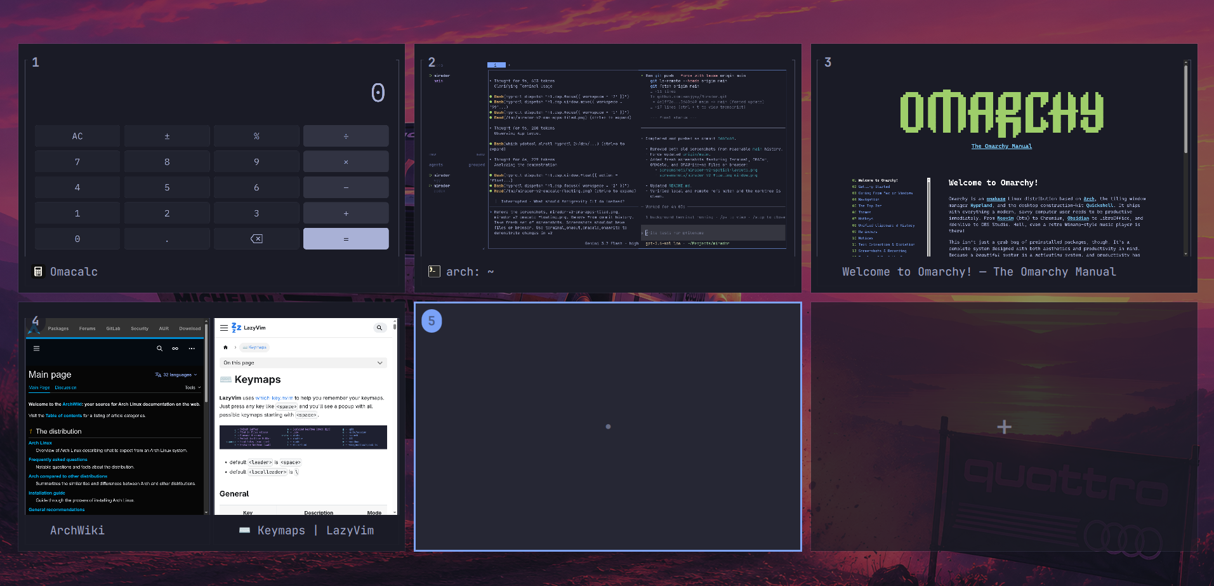Open the 'Frequently asked questions' ArchWiki link
Viewport: 1214px width, 586px height.
point(58,460)
